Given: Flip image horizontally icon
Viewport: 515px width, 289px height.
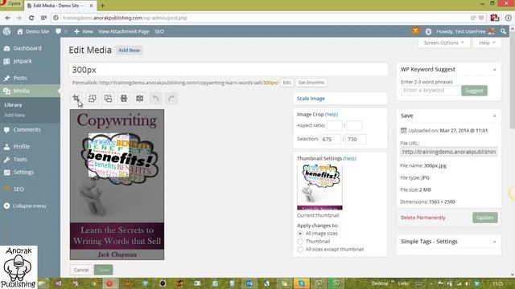Looking at the screenshot, I should (x=139, y=98).
